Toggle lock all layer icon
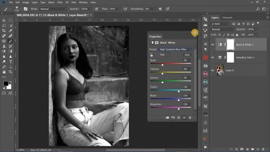Viewport: 270px width, 152px height. 237,35
